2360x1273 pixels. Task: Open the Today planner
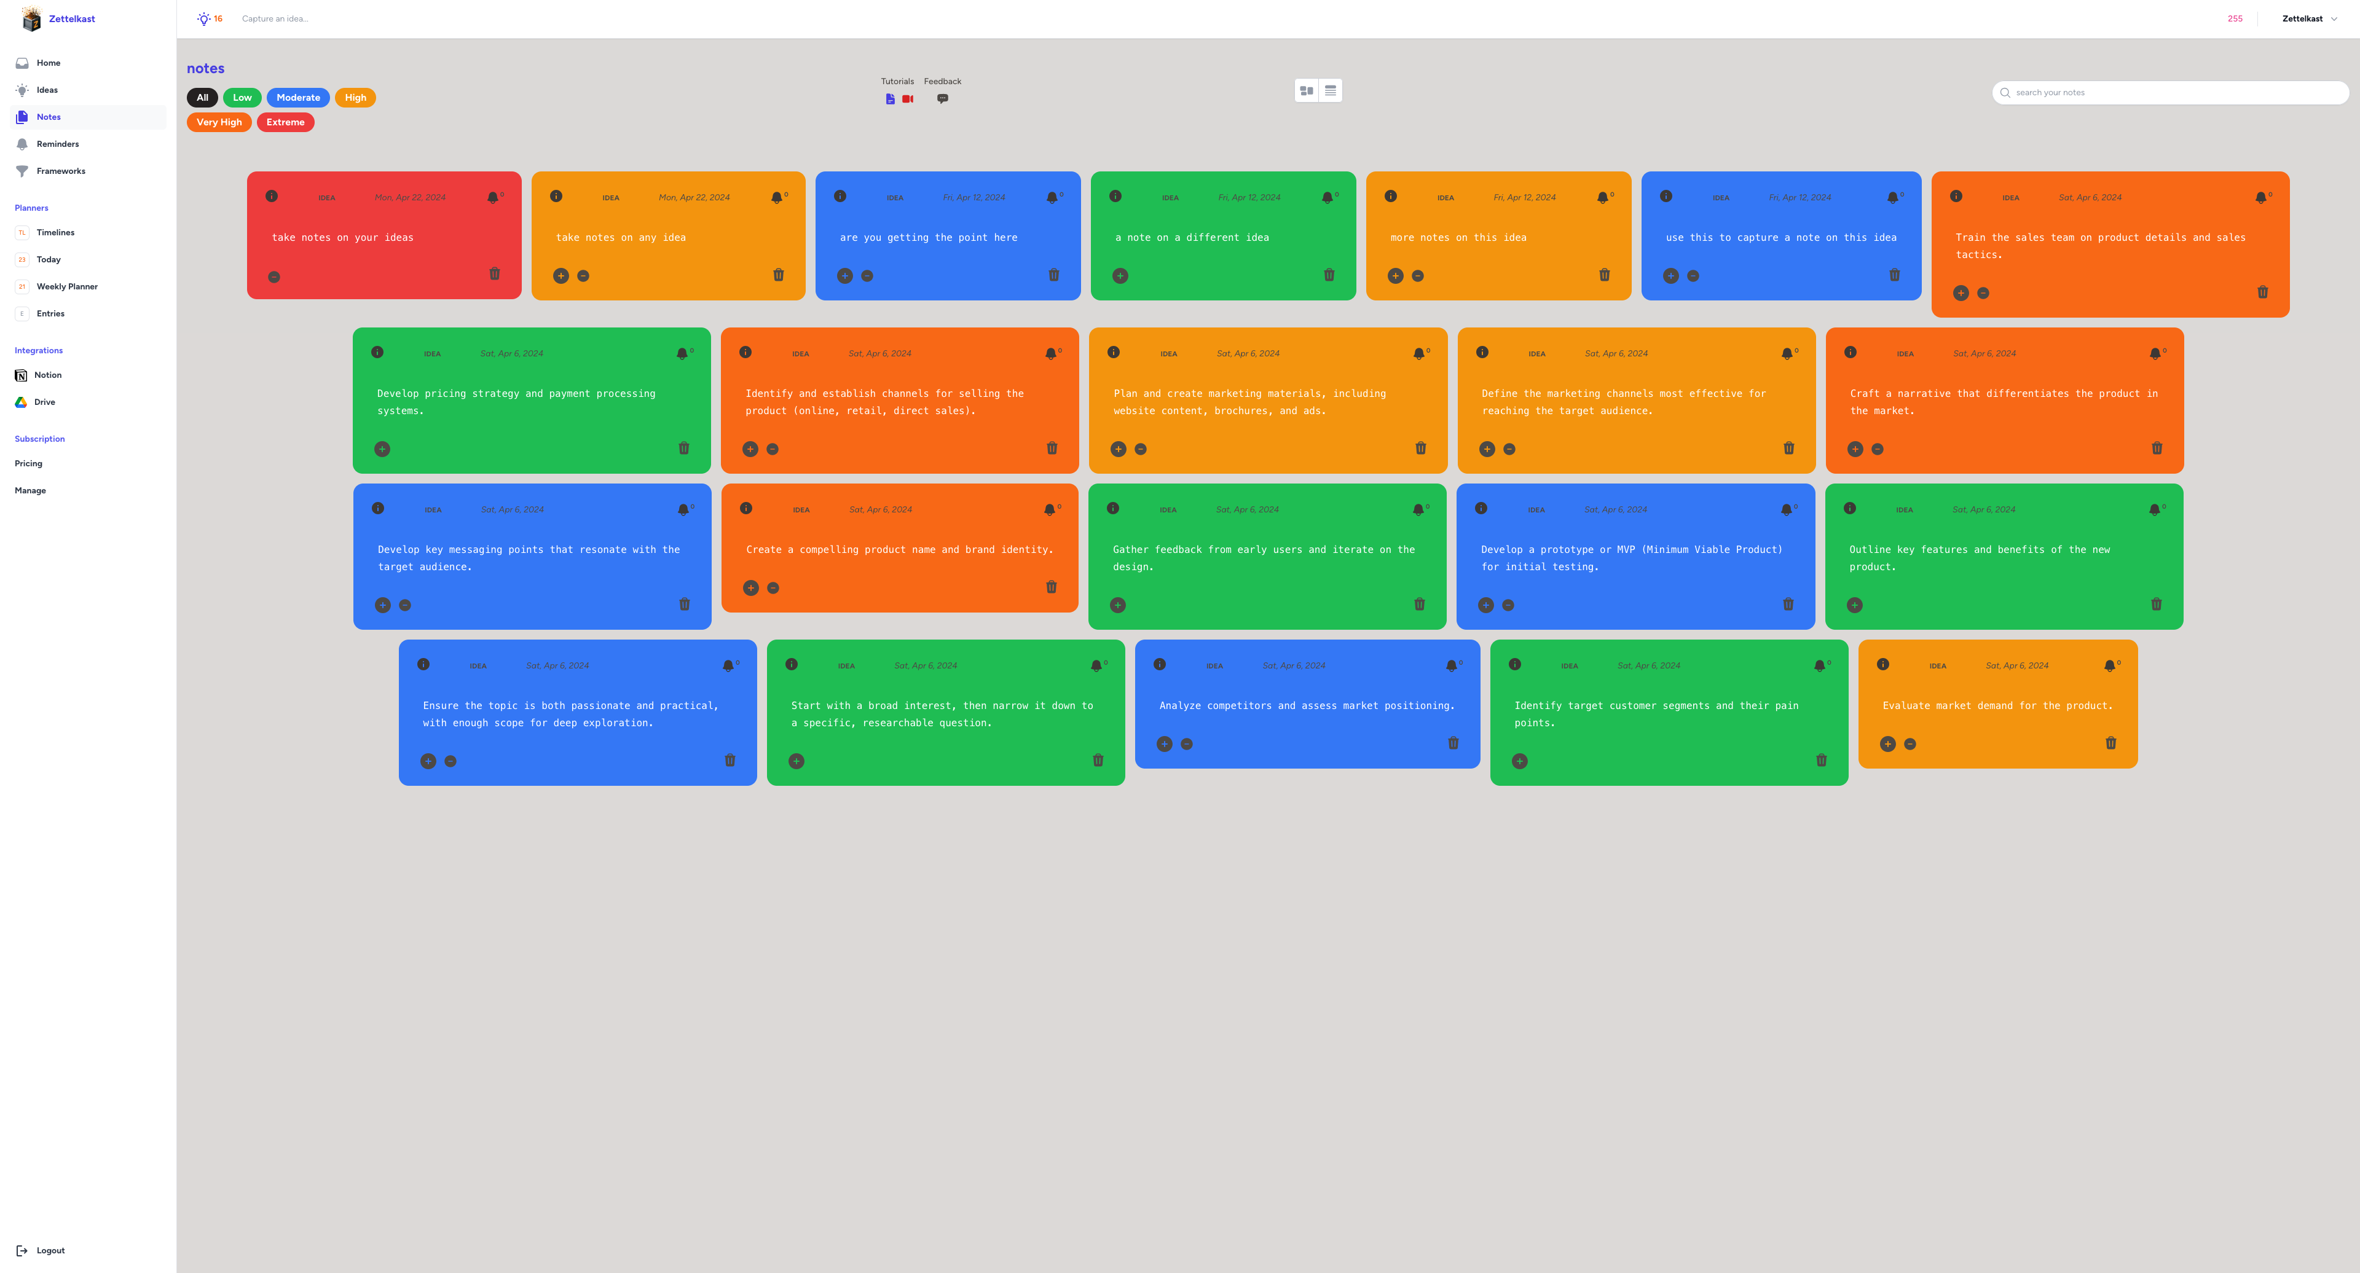coord(88,259)
